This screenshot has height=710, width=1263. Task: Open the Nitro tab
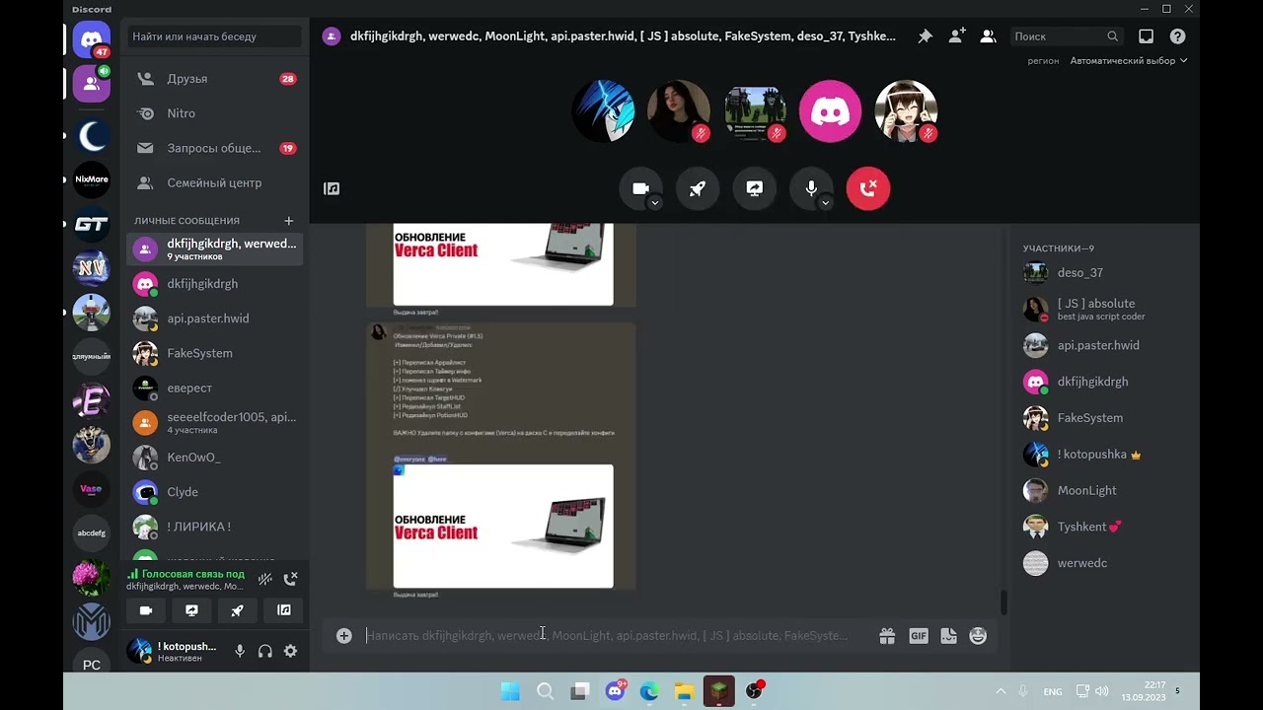(215, 113)
